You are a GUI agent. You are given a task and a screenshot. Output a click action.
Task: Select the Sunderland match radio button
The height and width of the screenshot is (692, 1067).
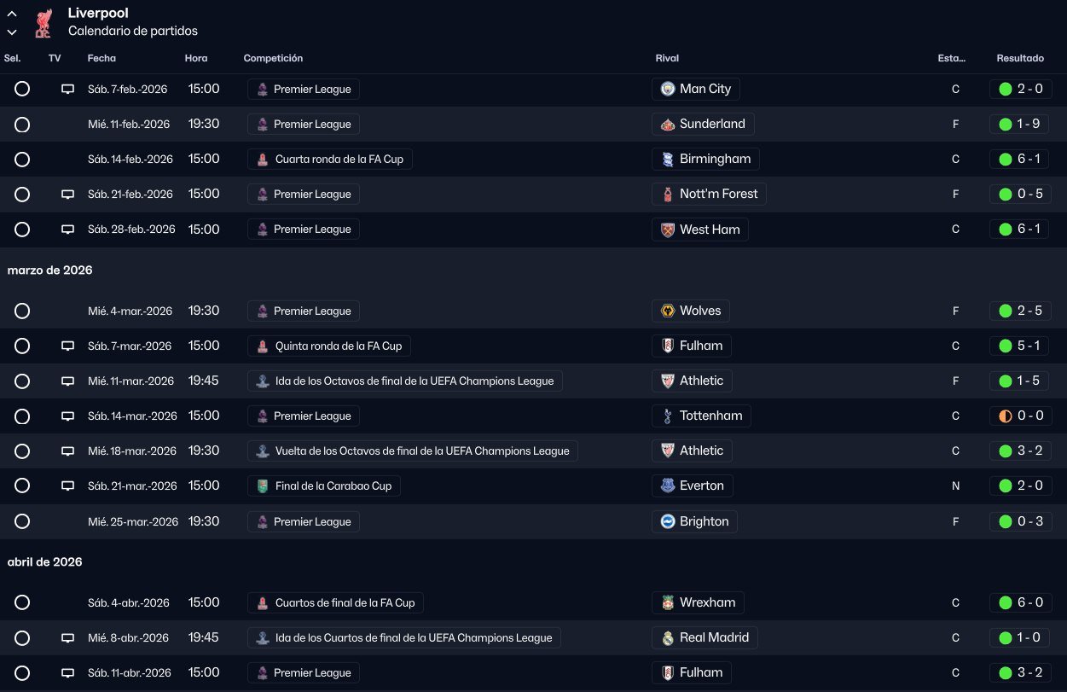click(x=22, y=125)
